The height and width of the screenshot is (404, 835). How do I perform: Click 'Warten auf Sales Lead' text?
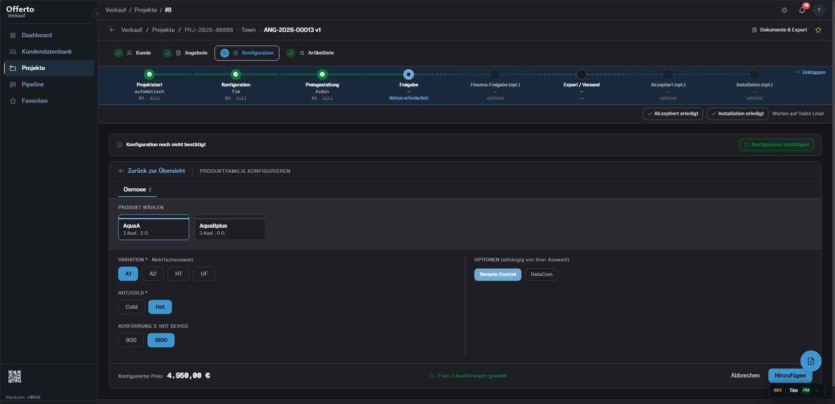[x=798, y=113]
